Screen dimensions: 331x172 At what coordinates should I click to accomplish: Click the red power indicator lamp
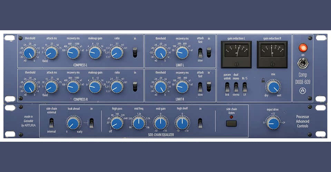pos(303,48)
